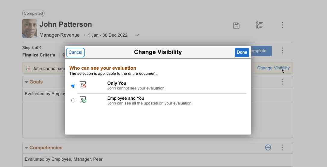The height and width of the screenshot is (167, 327).
Task: Open the header three-dot actions menu
Action: coord(282,25)
